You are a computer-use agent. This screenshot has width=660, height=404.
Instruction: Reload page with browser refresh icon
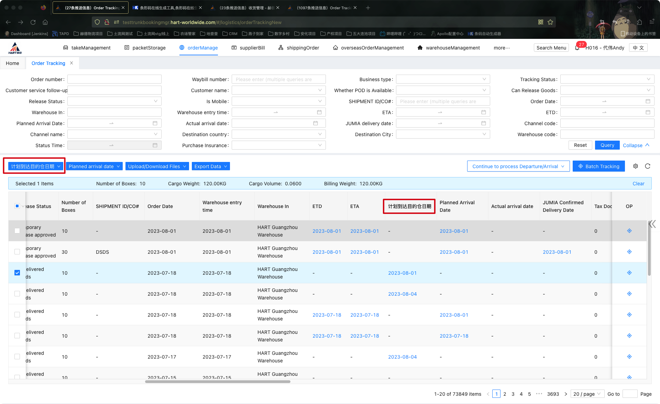(x=33, y=22)
